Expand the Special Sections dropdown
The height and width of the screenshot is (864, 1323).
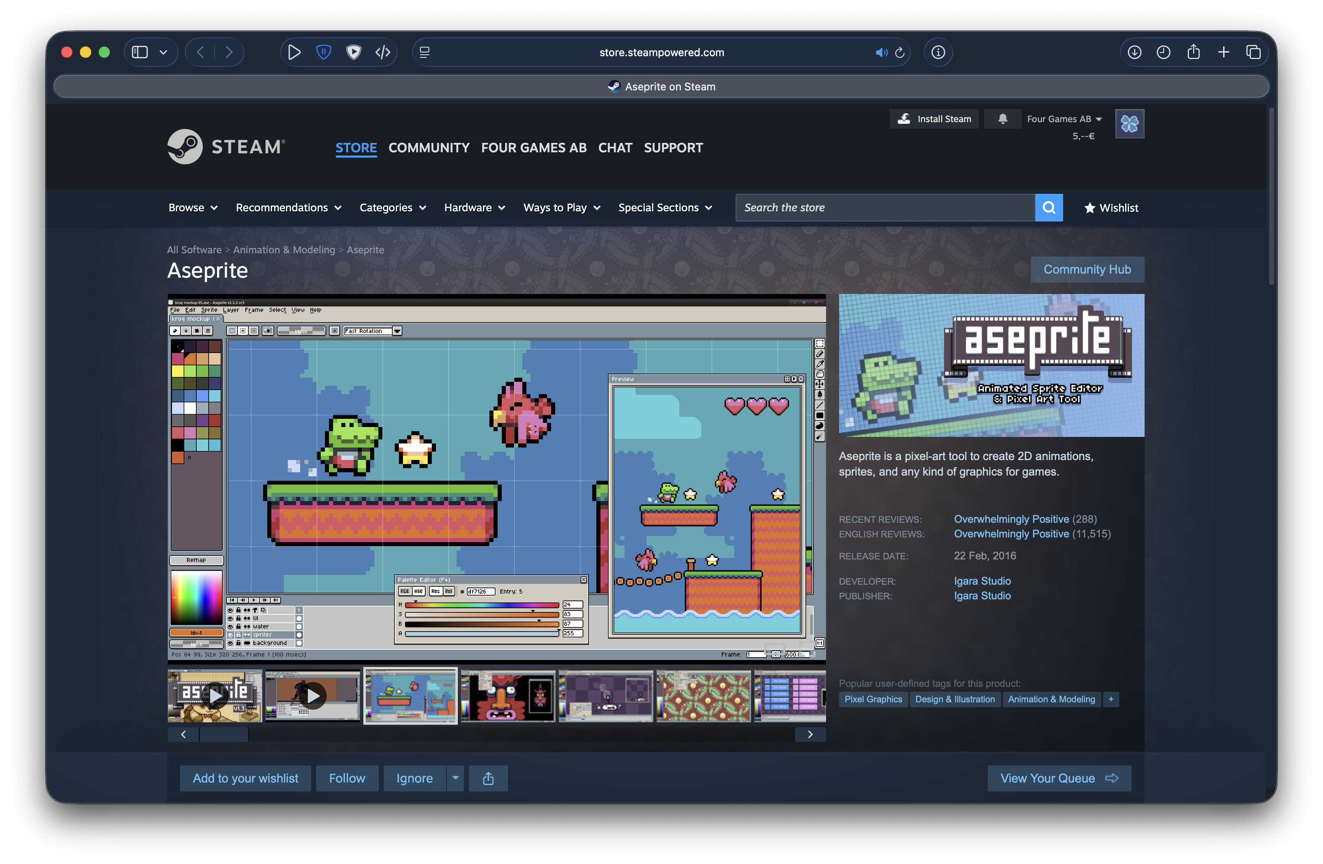pyautogui.click(x=665, y=208)
